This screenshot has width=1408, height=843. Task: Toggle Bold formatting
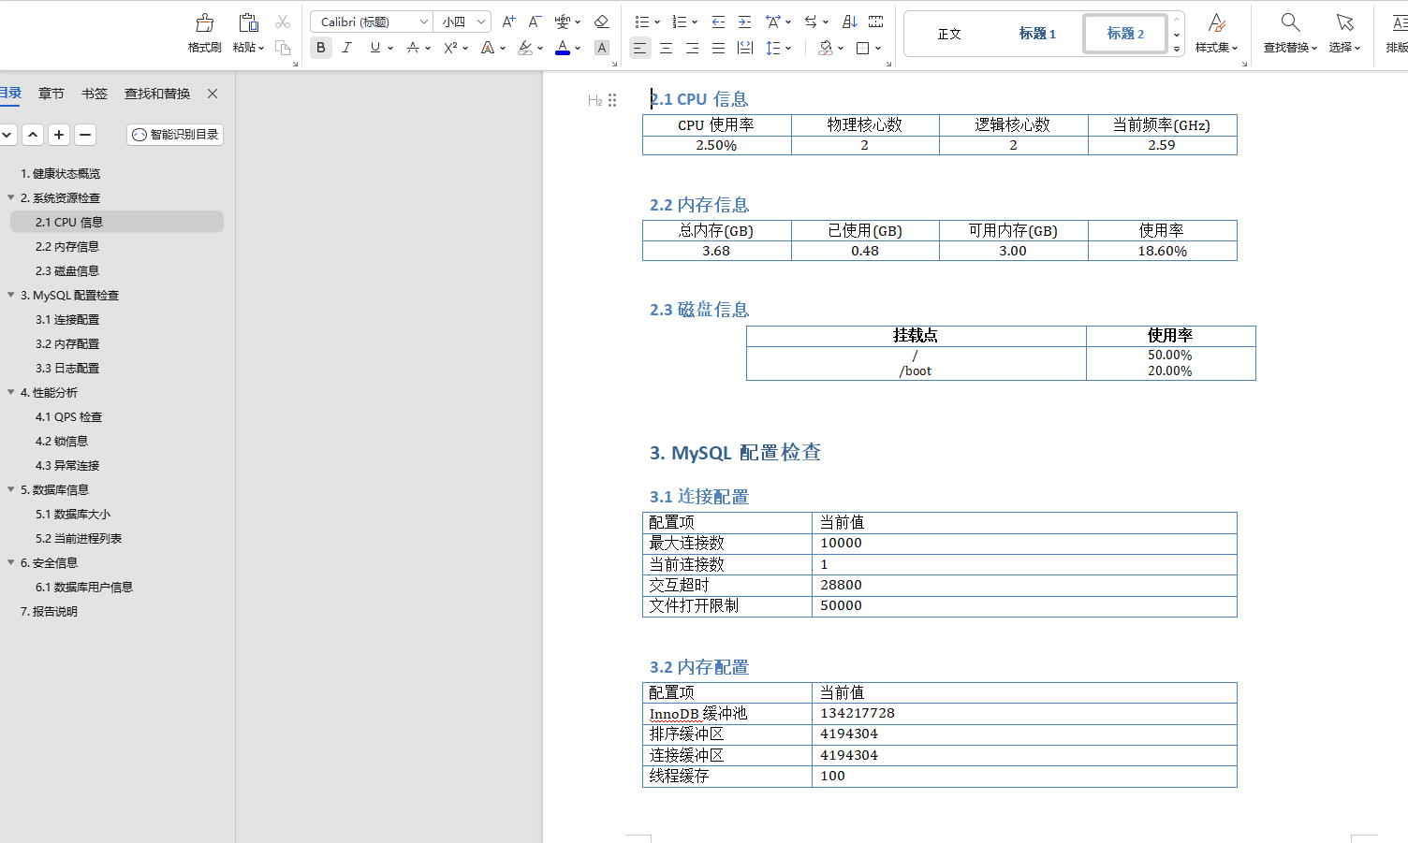[x=321, y=48]
